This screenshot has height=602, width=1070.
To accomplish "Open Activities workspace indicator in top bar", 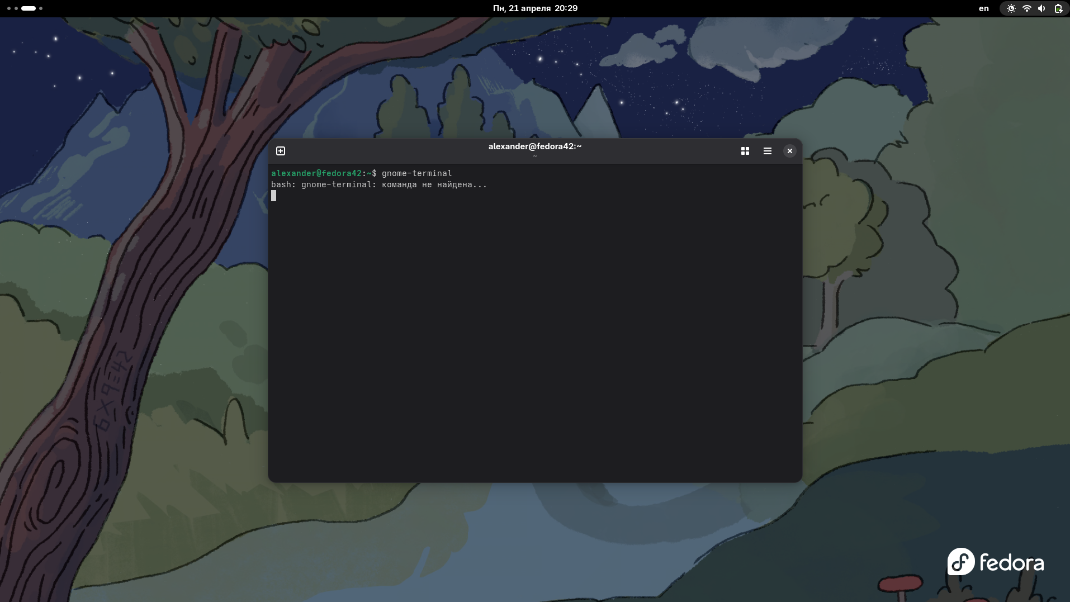I will (25, 8).
